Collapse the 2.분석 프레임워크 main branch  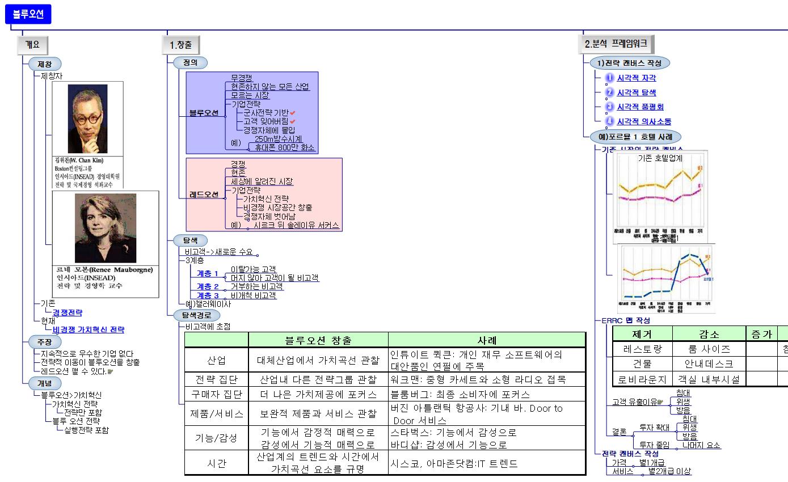616,44
